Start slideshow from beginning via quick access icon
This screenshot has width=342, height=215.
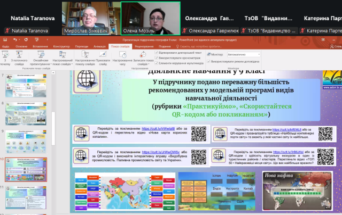(37, 39)
